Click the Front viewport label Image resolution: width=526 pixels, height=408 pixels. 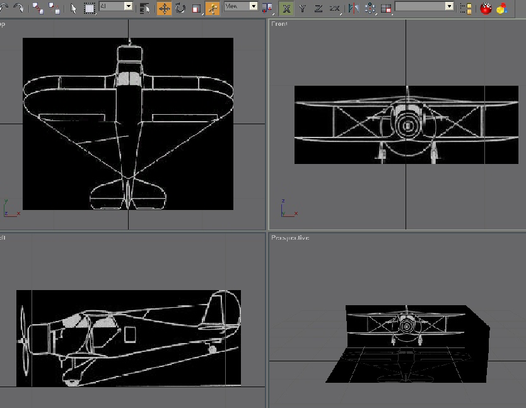coord(279,24)
